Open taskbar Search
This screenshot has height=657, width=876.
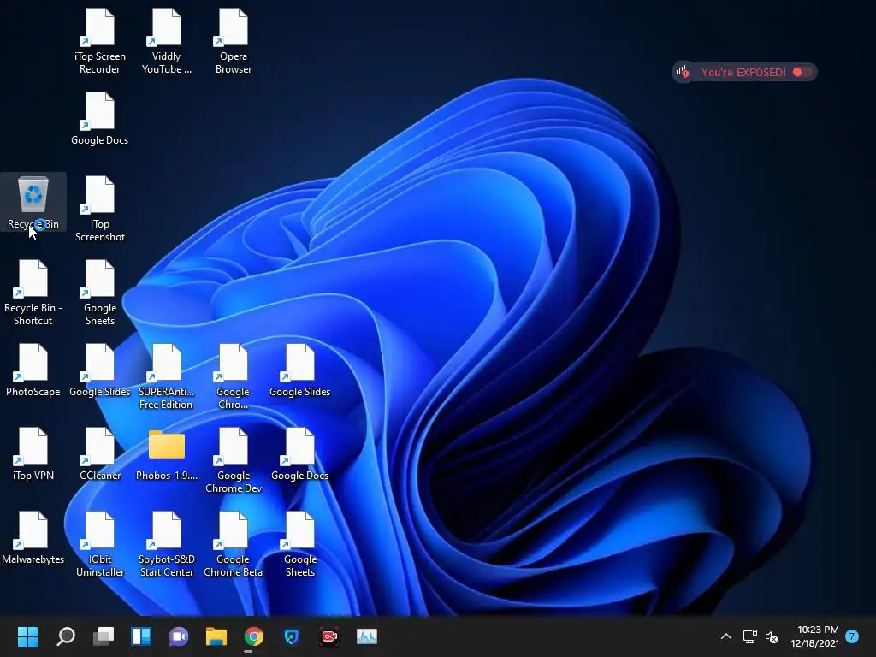pos(65,636)
